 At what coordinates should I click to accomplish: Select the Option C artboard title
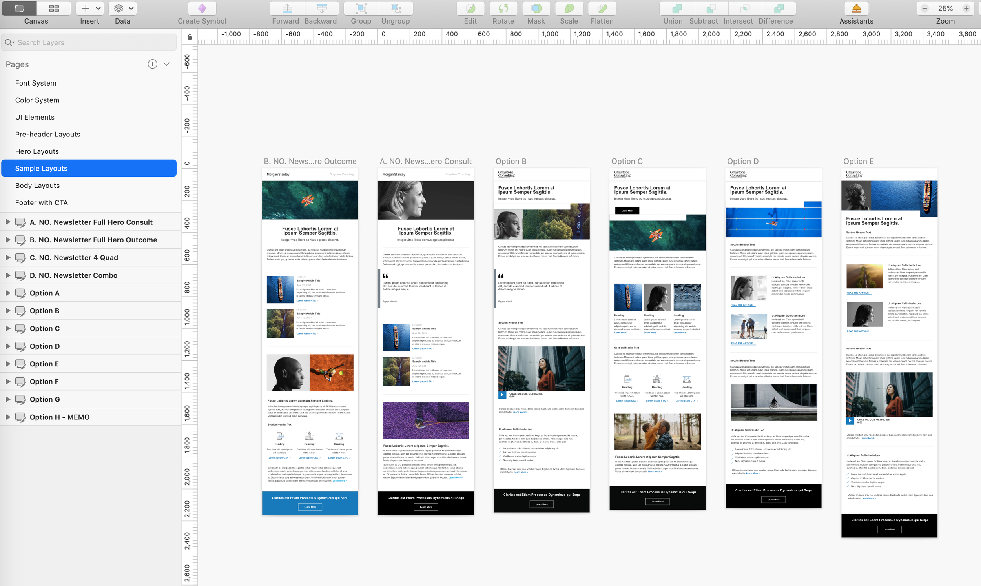click(627, 161)
